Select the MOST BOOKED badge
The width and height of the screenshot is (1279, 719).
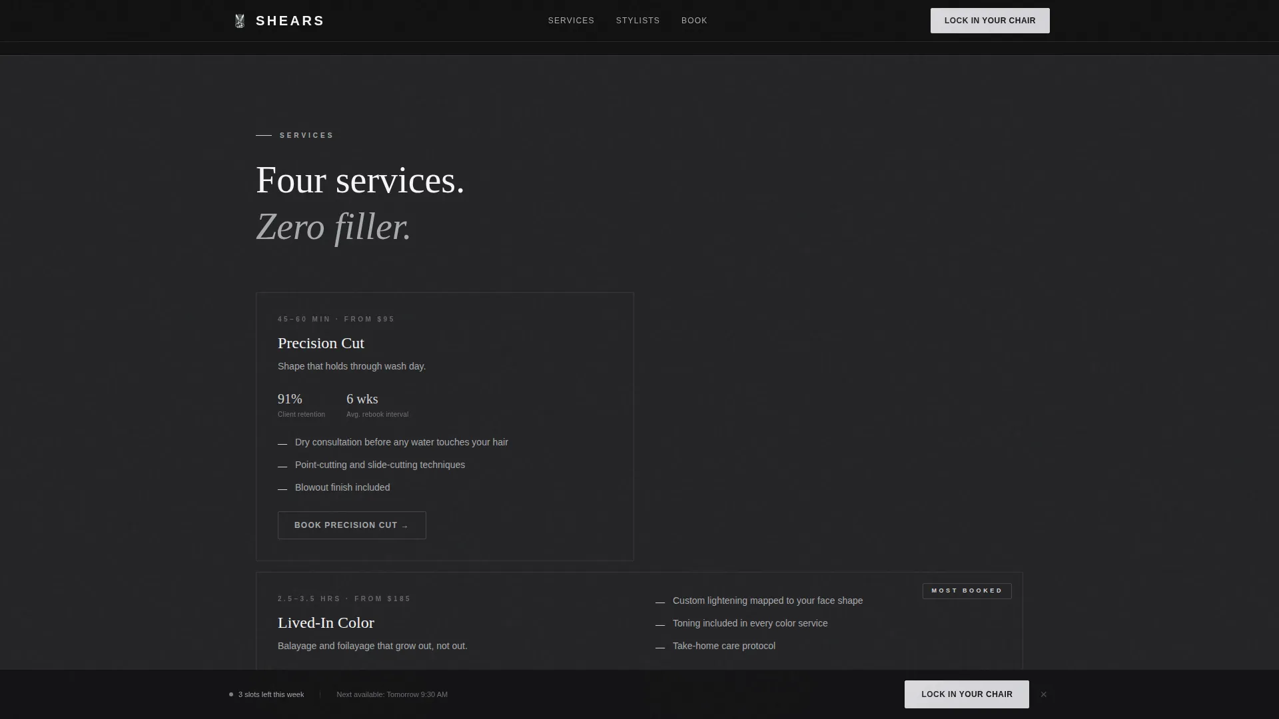click(967, 591)
